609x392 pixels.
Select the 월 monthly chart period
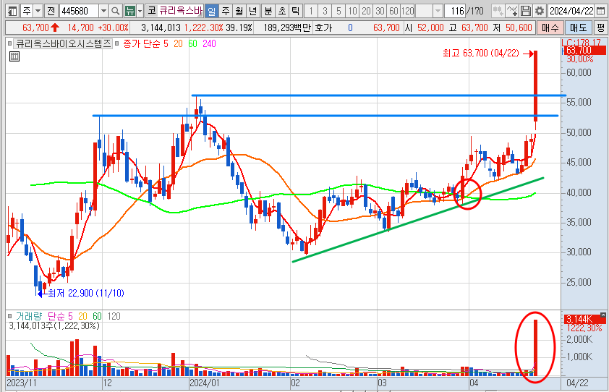pos(239,11)
